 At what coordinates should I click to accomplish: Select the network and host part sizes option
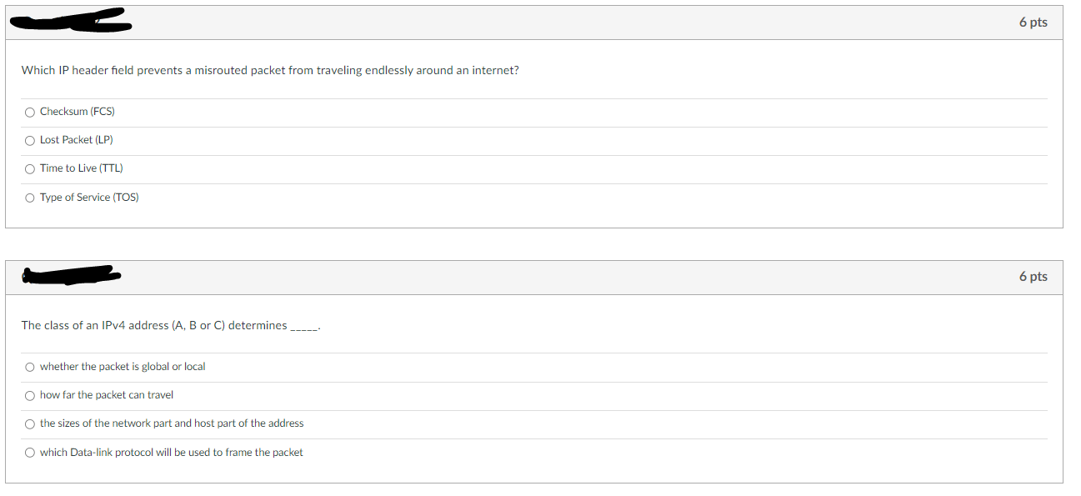coord(30,423)
